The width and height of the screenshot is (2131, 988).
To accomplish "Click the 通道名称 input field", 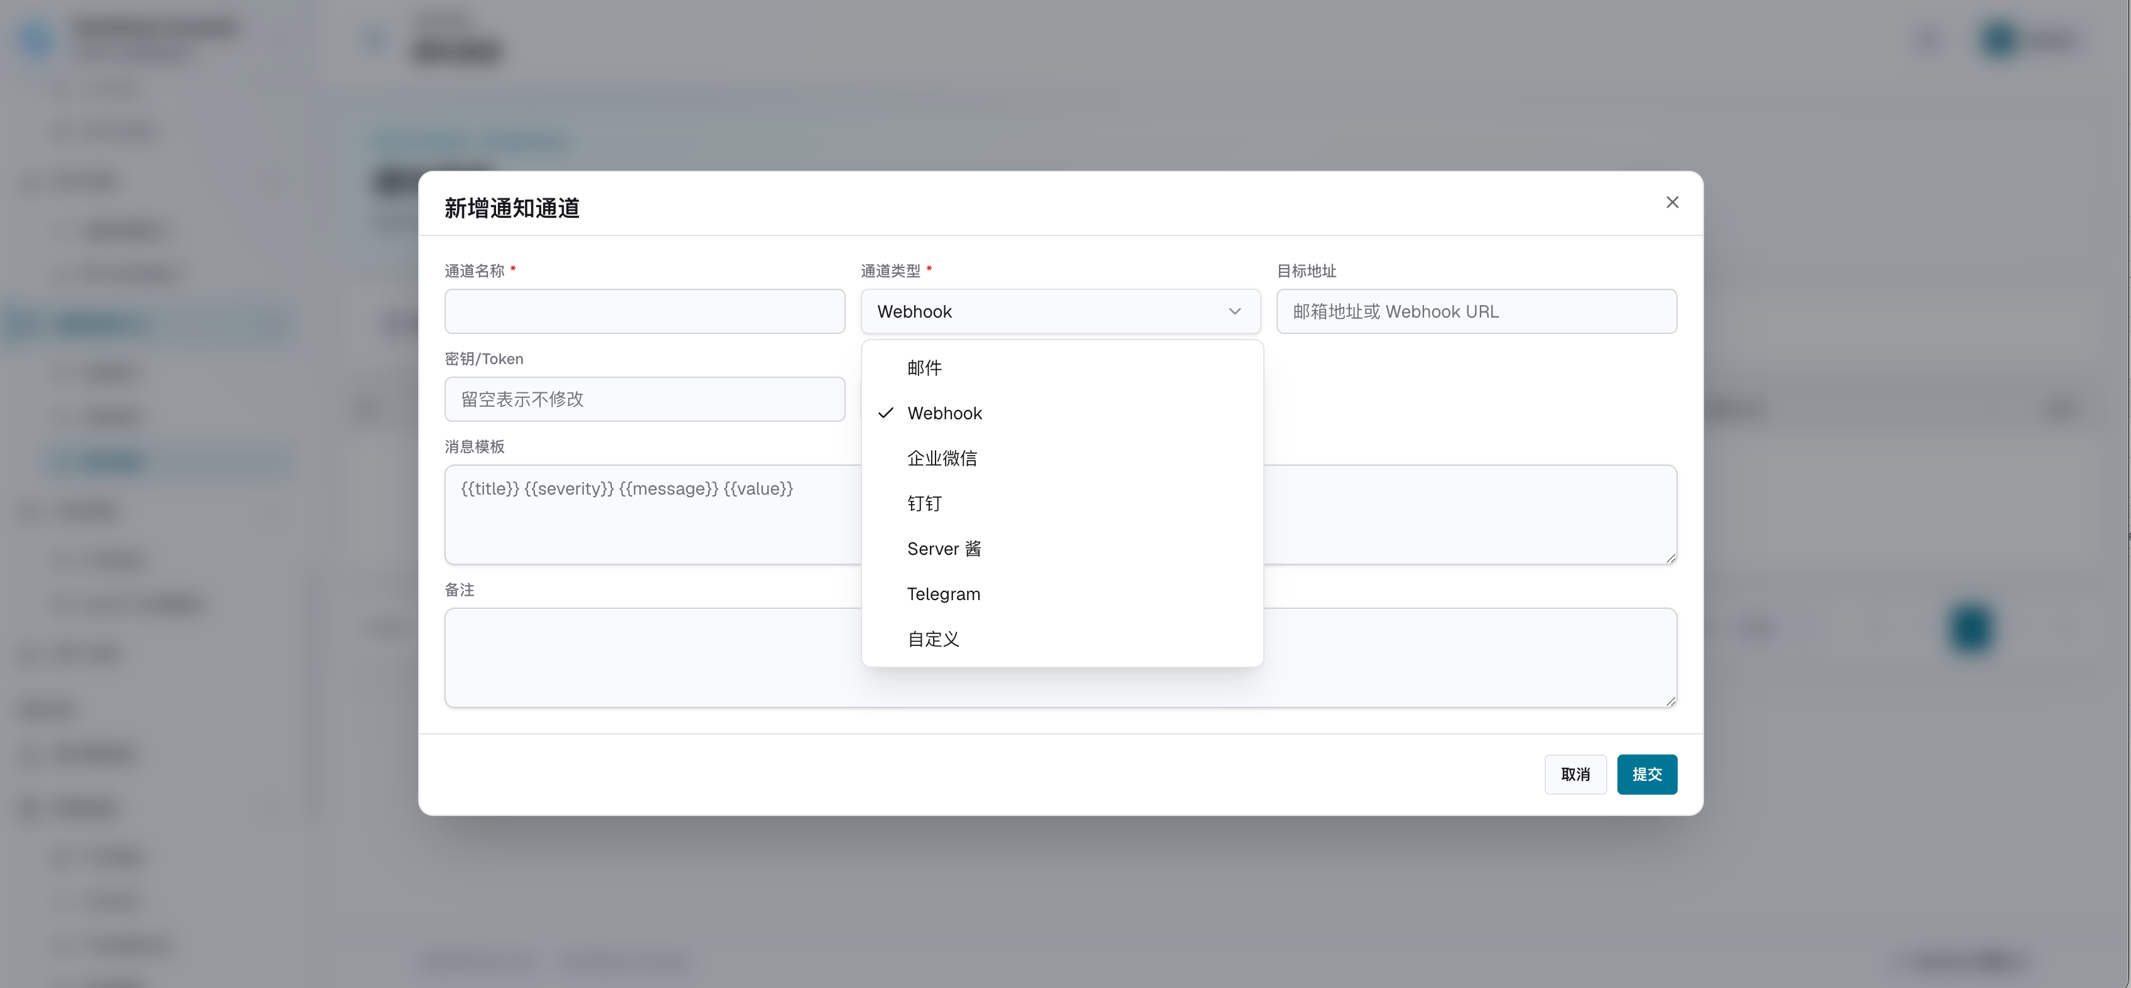I will tap(644, 312).
